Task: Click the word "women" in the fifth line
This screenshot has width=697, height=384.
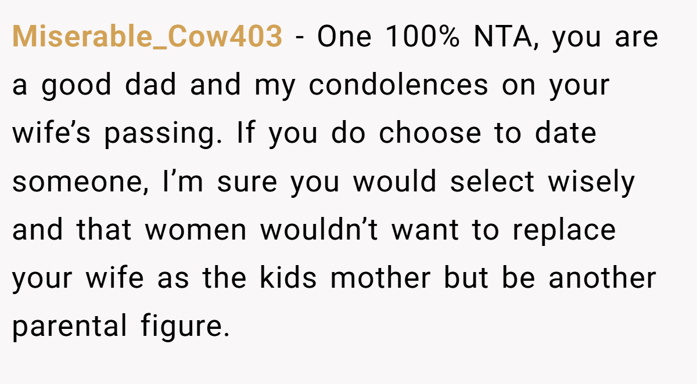Action: coord(196,231)
